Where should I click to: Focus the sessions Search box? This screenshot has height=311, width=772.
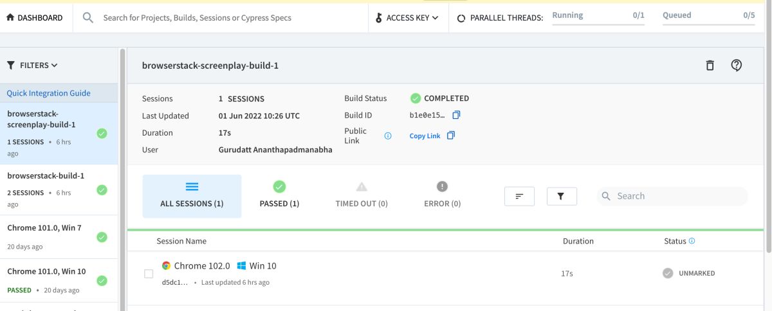pos(672,196)
